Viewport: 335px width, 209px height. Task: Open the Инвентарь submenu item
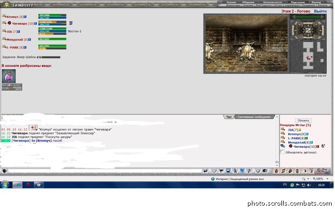[x=233, y=5]
